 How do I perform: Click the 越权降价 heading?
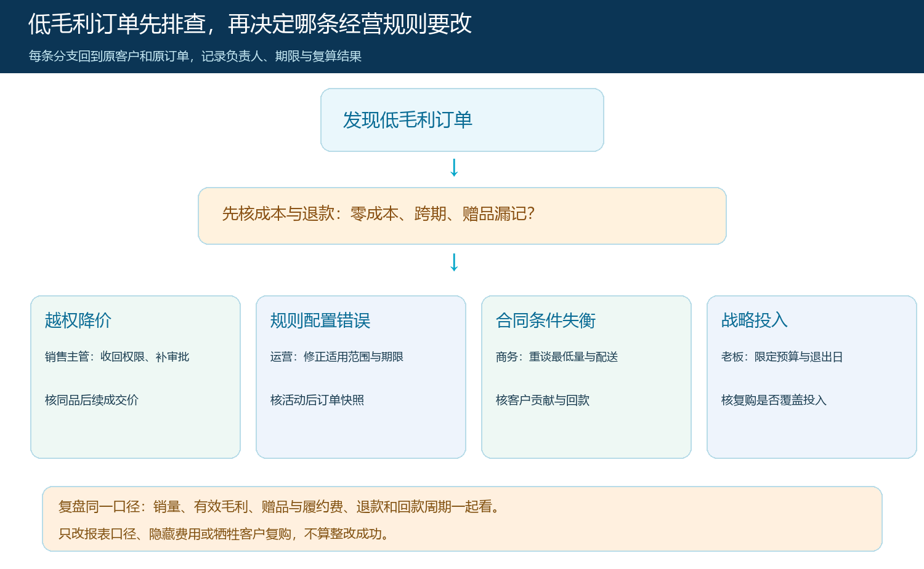[78, 320]
